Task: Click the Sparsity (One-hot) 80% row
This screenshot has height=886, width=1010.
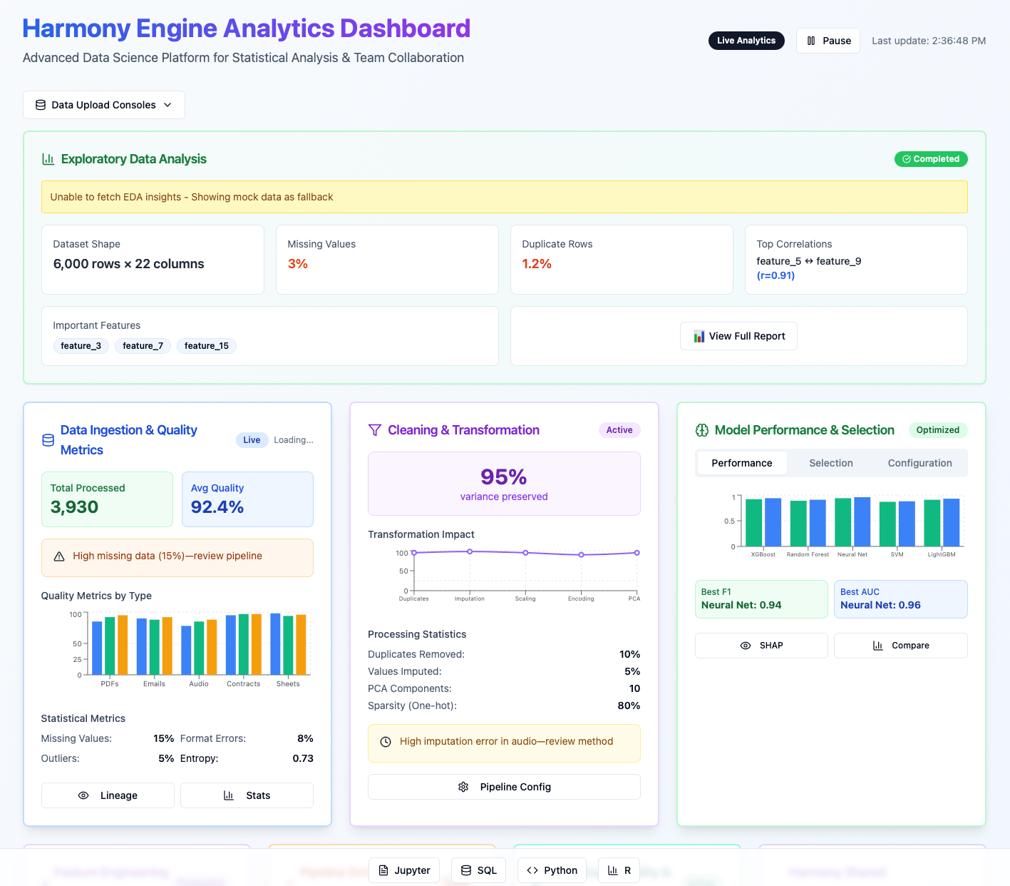Action: pos(504,706)
